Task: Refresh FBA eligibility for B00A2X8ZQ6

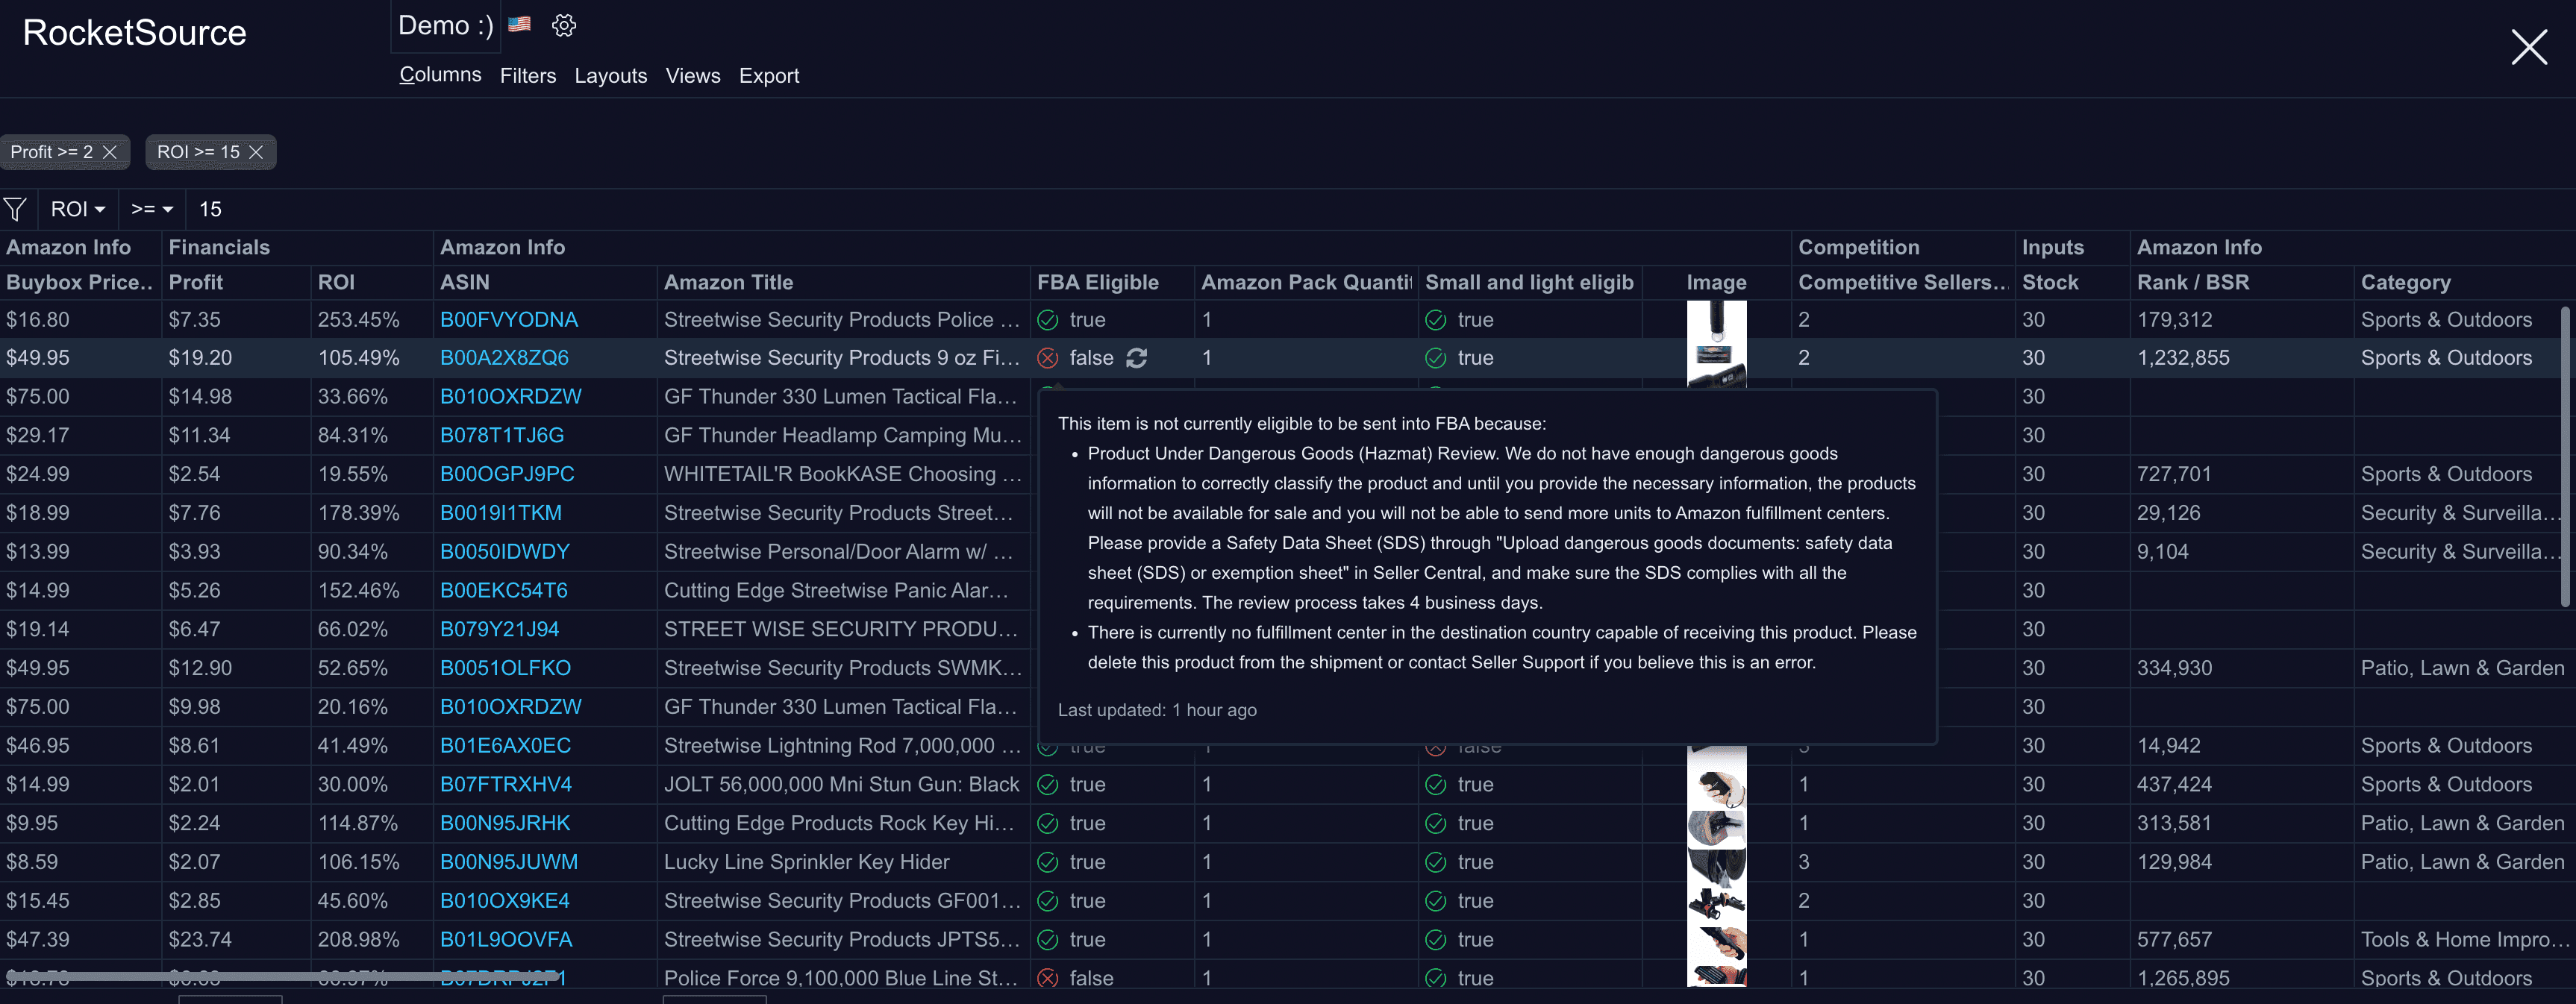Action: pyautogui.click(x=1137, y=358)
